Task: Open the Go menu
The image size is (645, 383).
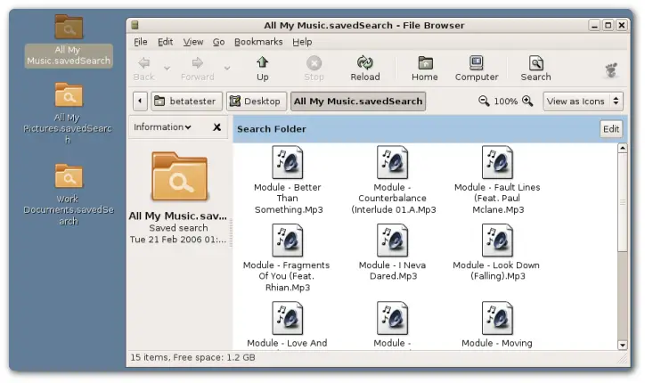Action: [218, 42]
